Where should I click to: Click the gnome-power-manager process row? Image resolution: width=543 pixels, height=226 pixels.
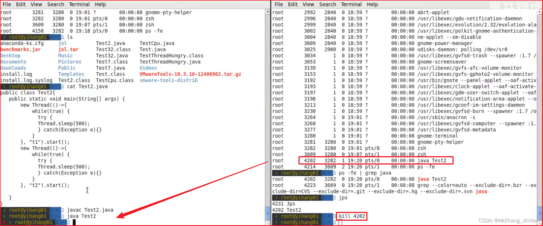coord(372,43)
